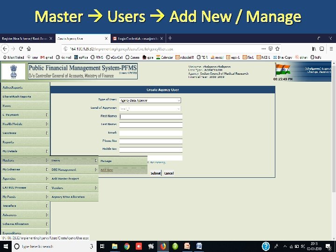Open the Firefox hamburger menu

point(331,49)
